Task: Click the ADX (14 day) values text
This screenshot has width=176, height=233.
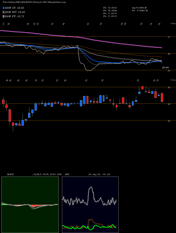Action: (x=99, y=174)
